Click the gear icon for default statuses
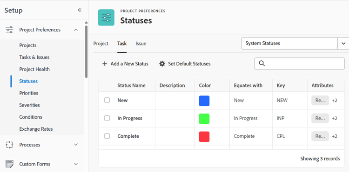The width and height of the screenshot is (349, 172). (x=162, y=64)
